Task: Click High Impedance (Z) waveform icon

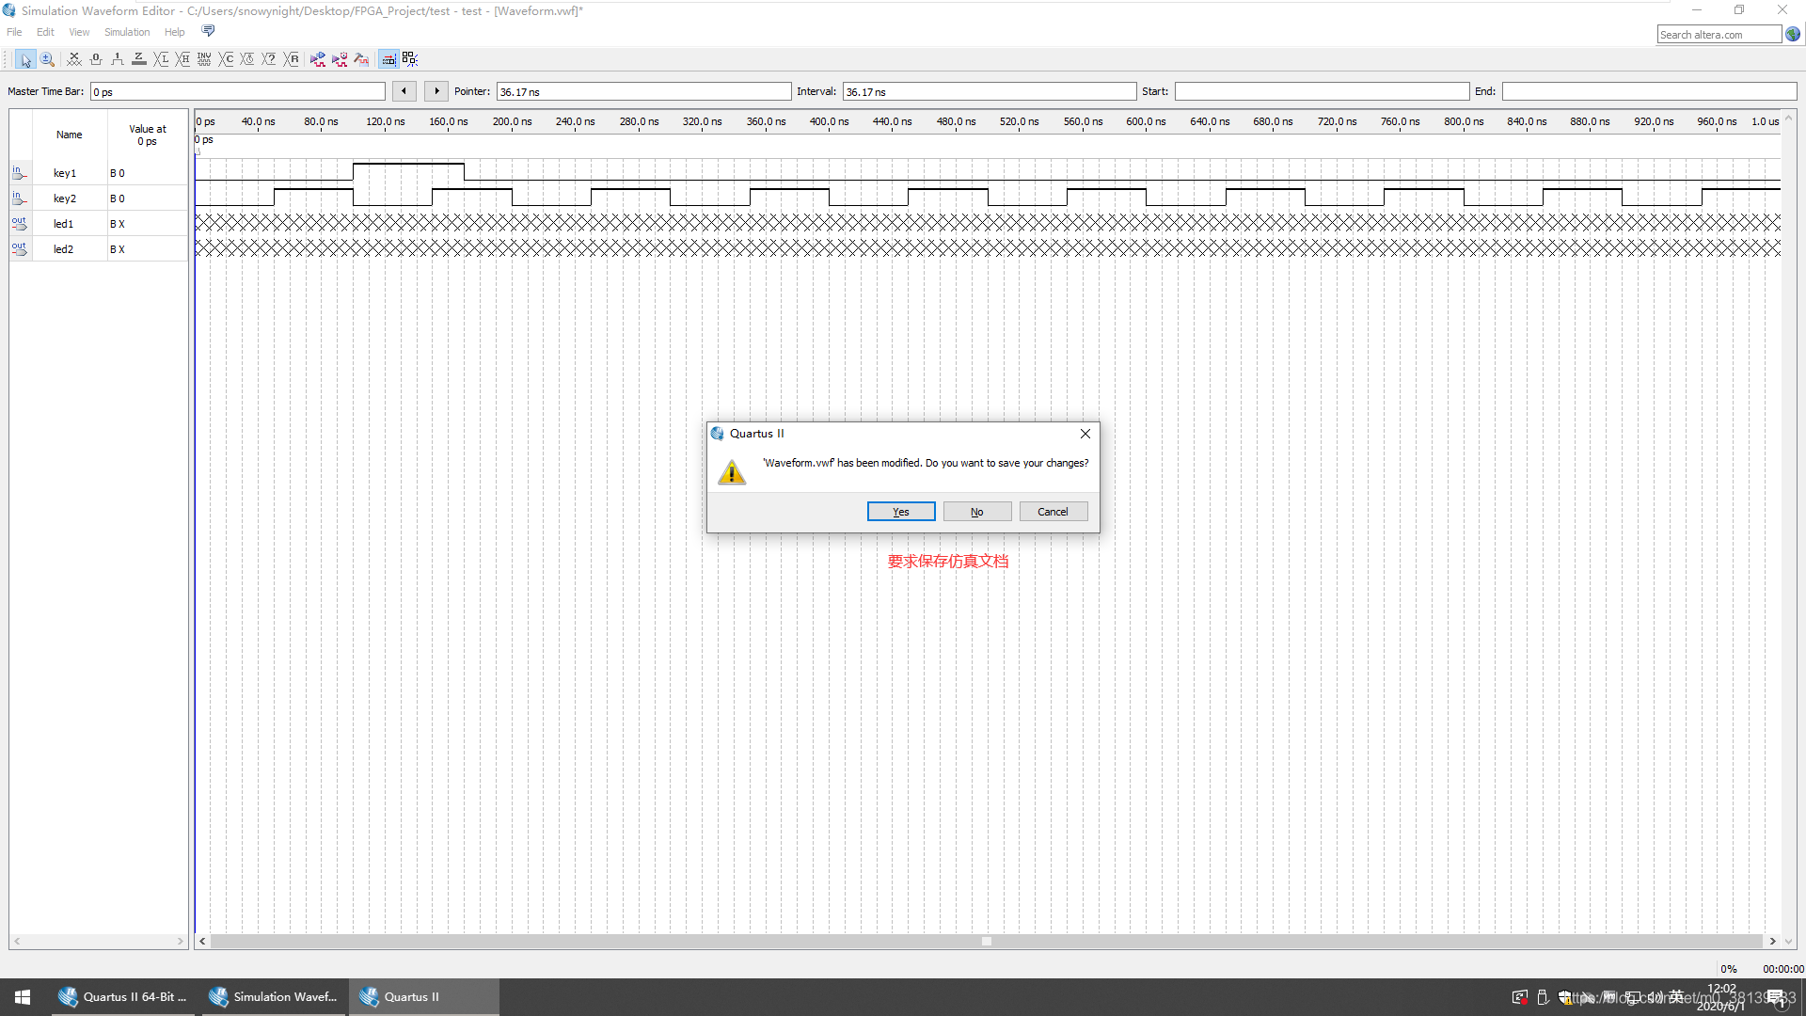Action: coord(139,59)
